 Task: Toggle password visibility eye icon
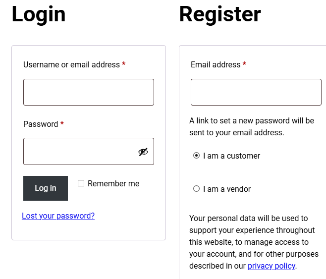tap(143, 152)
